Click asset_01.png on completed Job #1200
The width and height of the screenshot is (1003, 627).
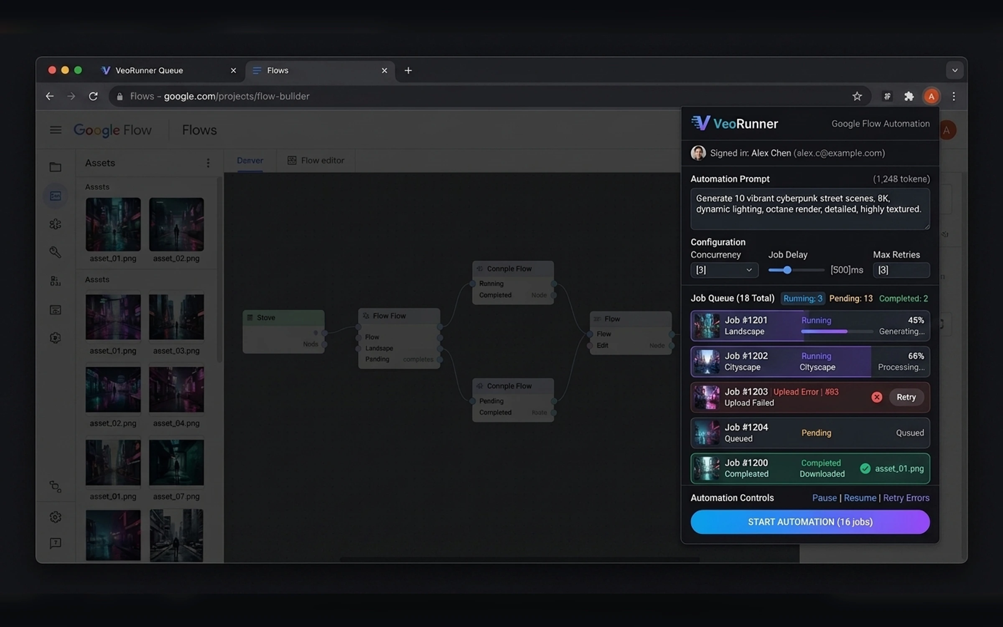coord(899,469)
